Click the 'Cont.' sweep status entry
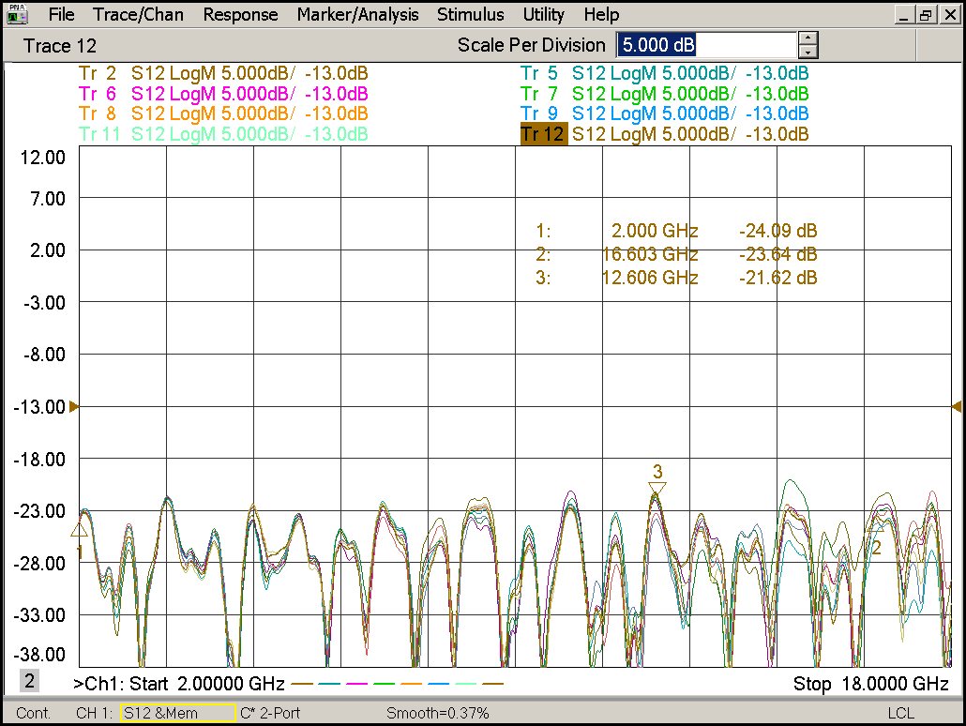This screenshot has height=726, width=966. click(33, 713)
